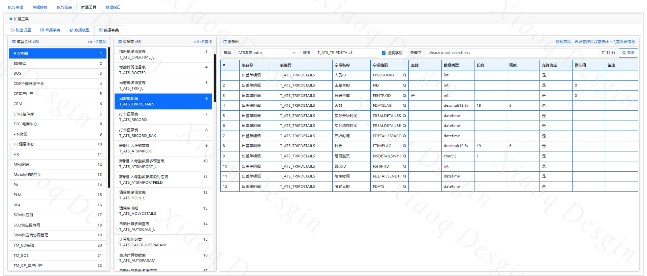Switch to 单据转换 tab
The width and height of the screenshot is (647, 276).
coord(40,7)
